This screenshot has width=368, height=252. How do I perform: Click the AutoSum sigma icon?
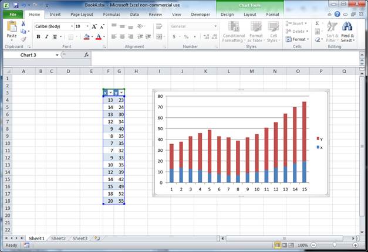point(317,23)
